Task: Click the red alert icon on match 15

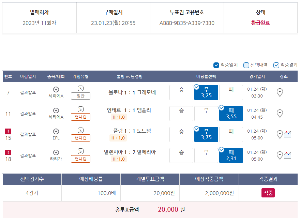Action: 8,131
